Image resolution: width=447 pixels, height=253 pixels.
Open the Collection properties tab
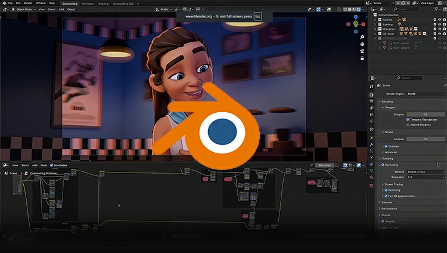coord(371,129)
